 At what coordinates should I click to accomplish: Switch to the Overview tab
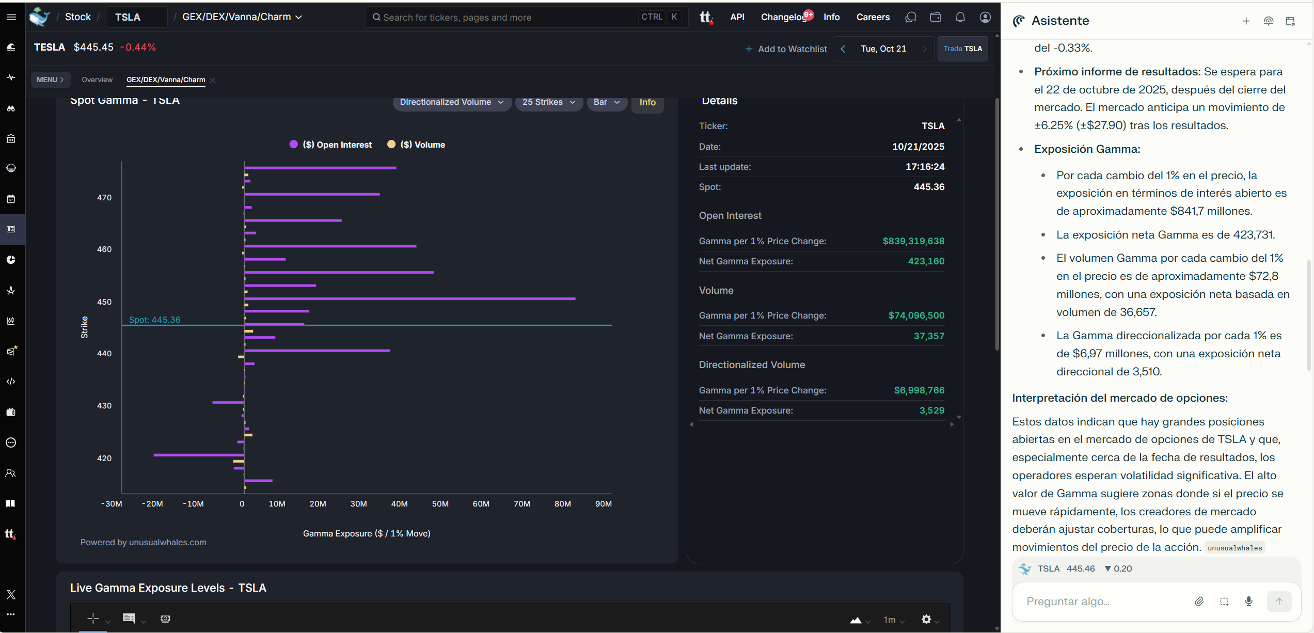pos(97,80)
